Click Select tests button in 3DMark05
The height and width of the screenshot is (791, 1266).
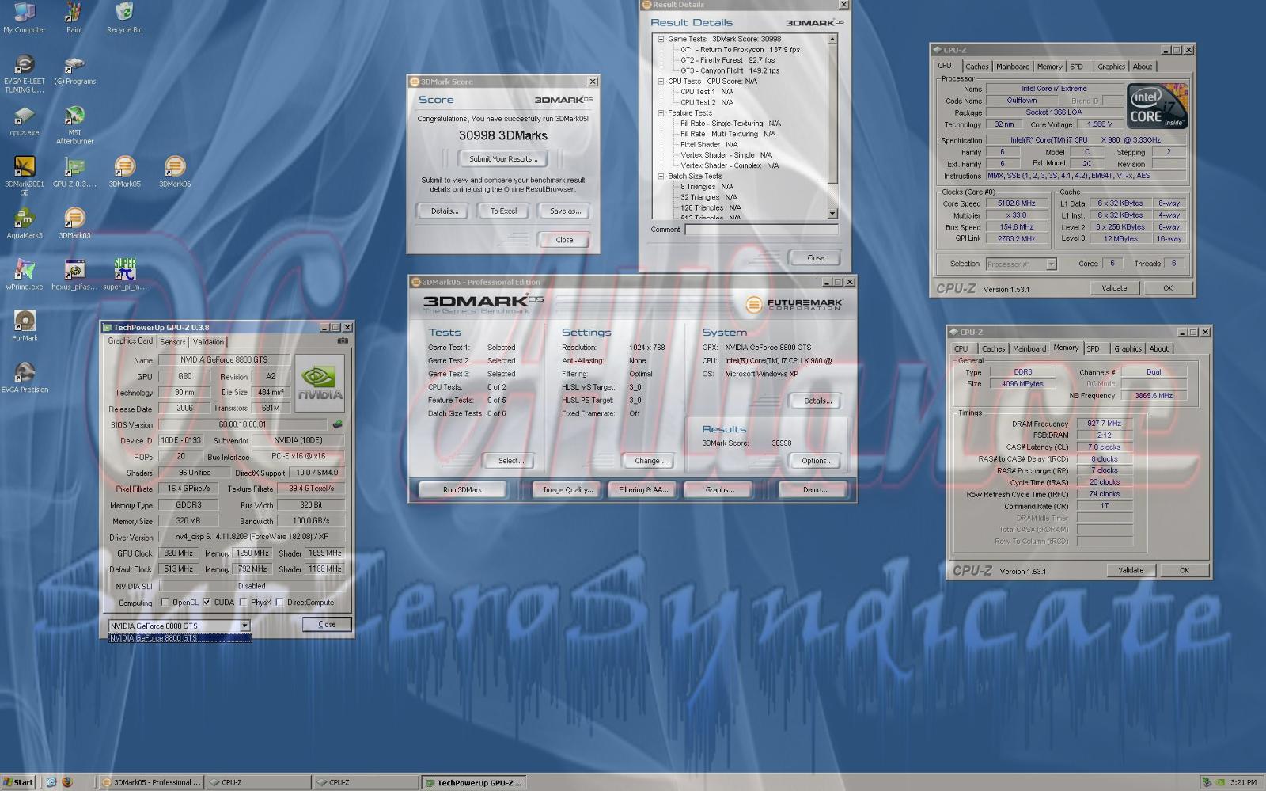(510, 461)
